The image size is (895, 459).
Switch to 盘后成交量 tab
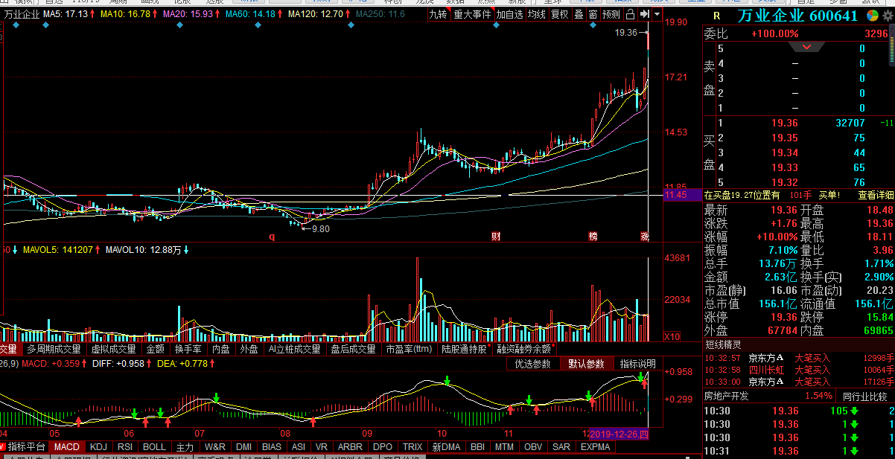pos(354,349)
